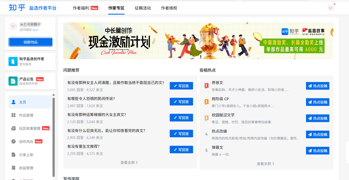The image size is (349, 180).
Task: Click the 社区故事管理 sidebar icon
Action: 13,128
